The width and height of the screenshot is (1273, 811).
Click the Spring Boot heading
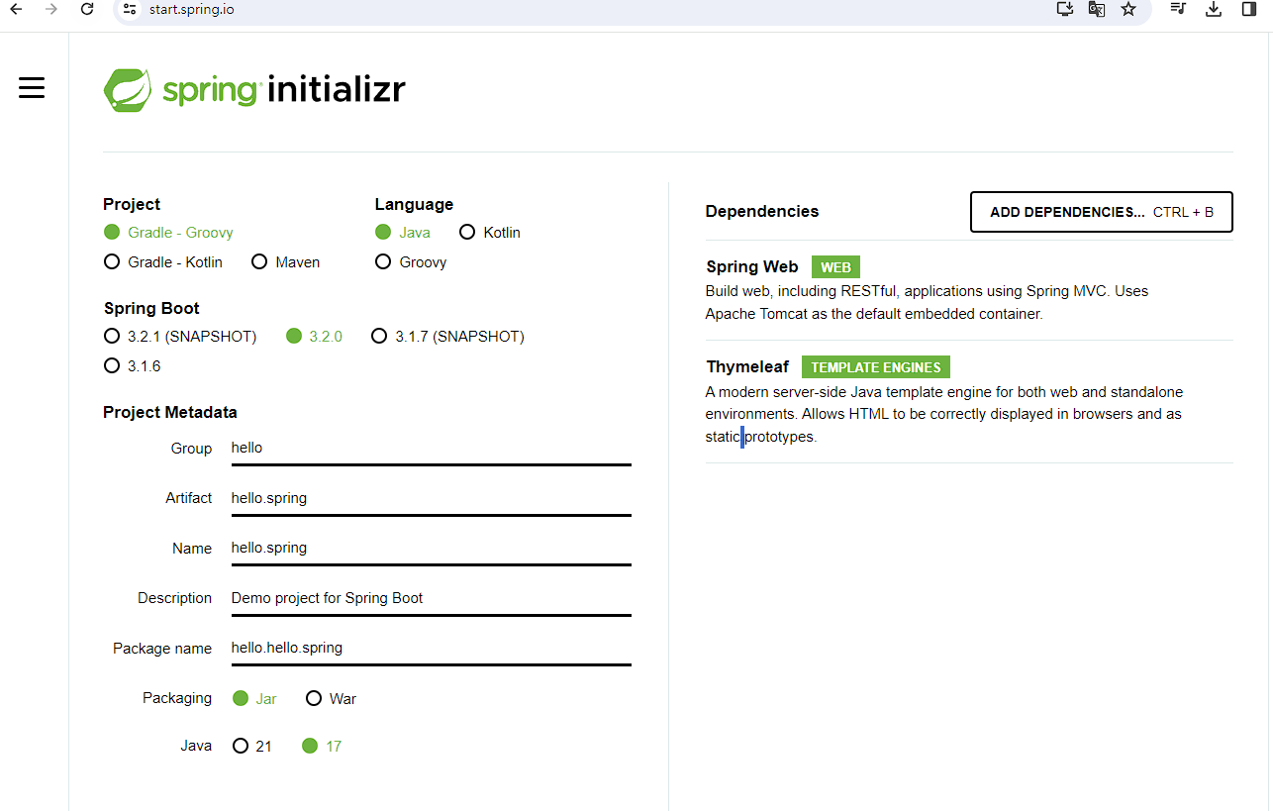[151, 309]
